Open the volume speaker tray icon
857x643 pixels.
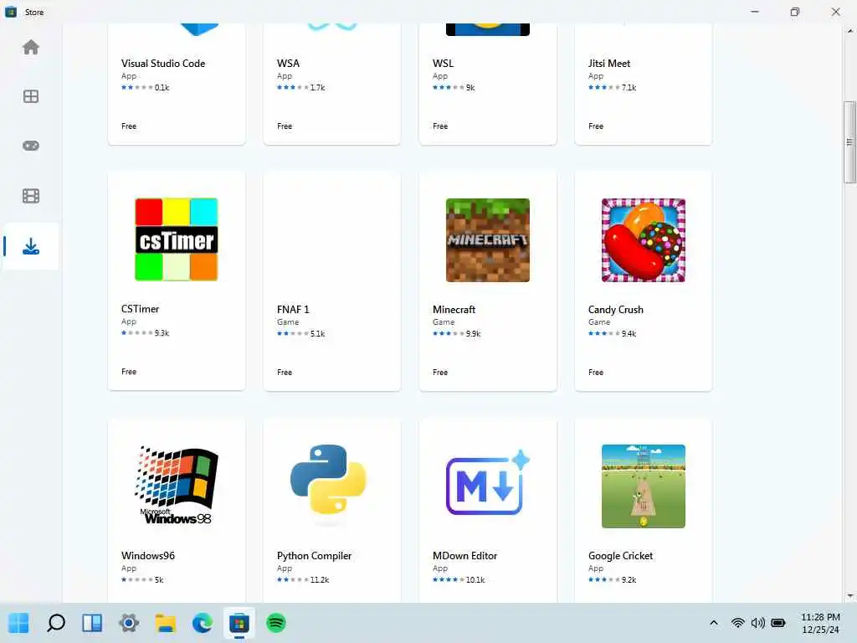tap(758, 623)
